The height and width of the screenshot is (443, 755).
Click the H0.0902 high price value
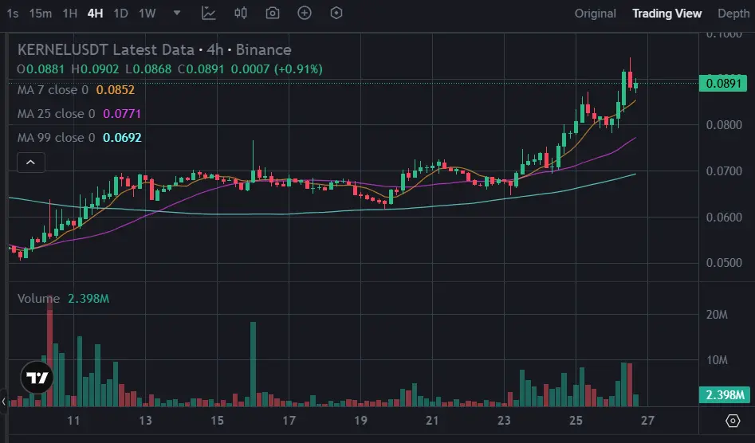pos(95,69)
